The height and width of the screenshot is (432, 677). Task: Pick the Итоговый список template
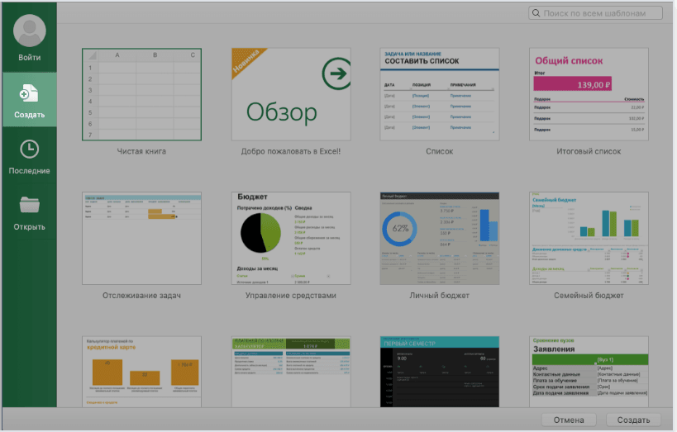coord(589,94)
